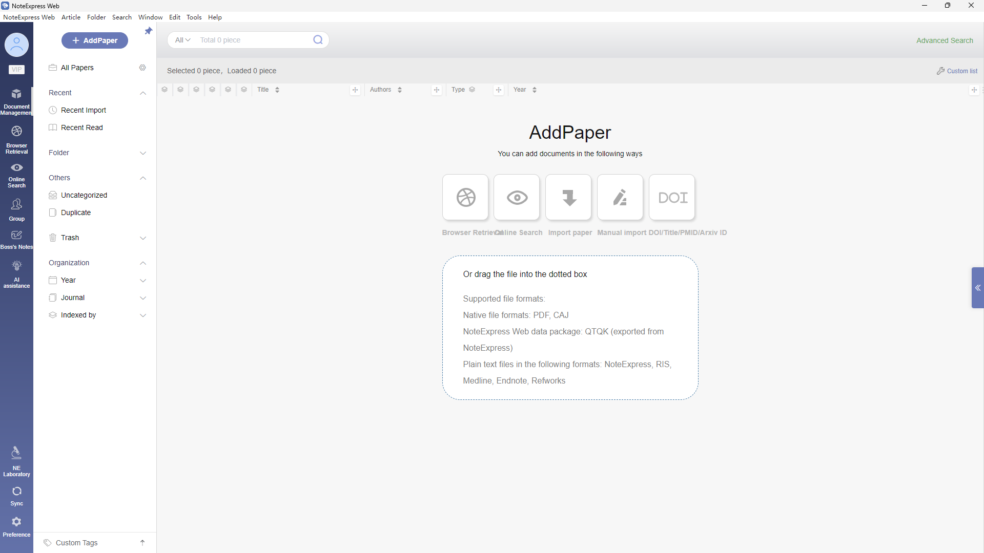The image size is (984, 553).
Task: Open Boss's Notes sidebar panel
Action: coord(16,239)
